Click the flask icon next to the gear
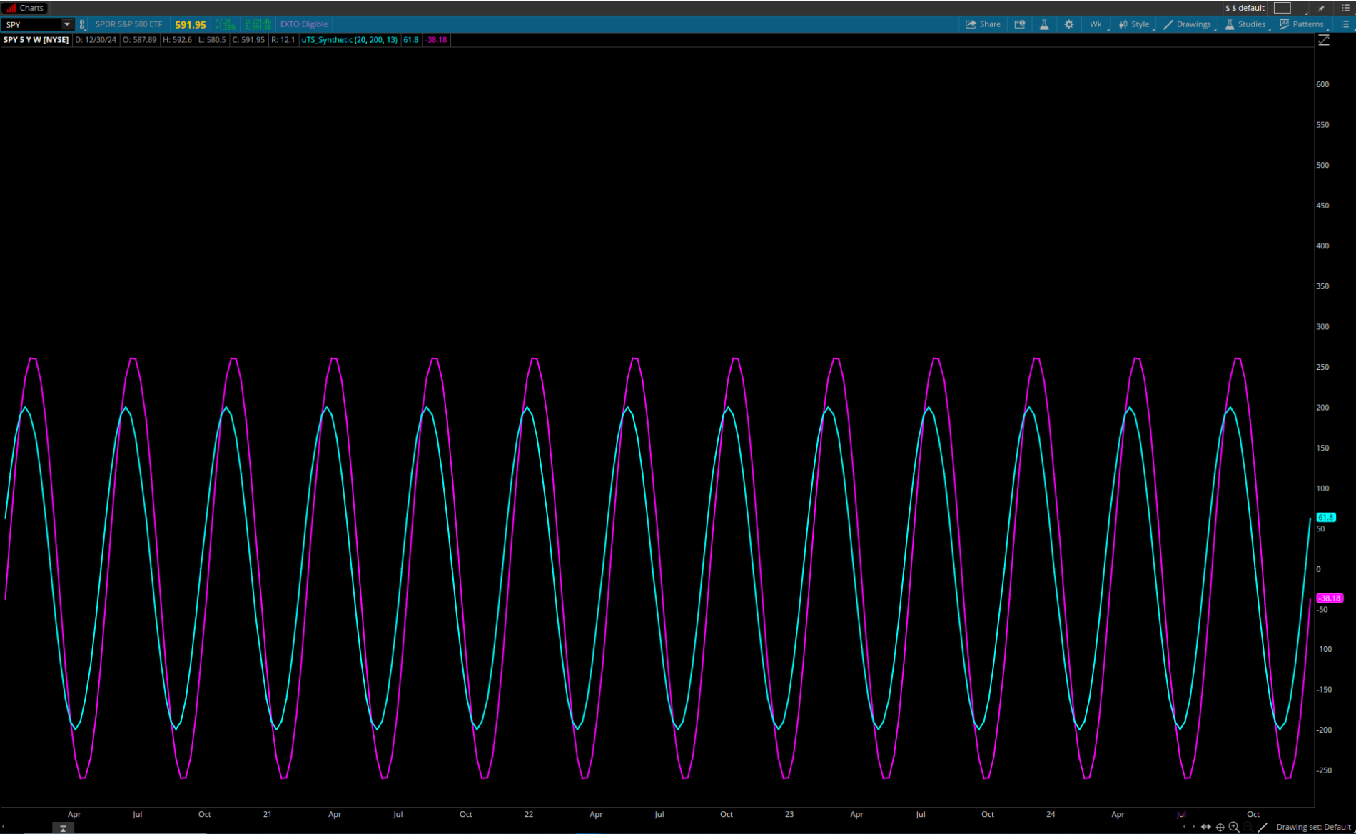 pyautogui.click(x=1044, y=24)
